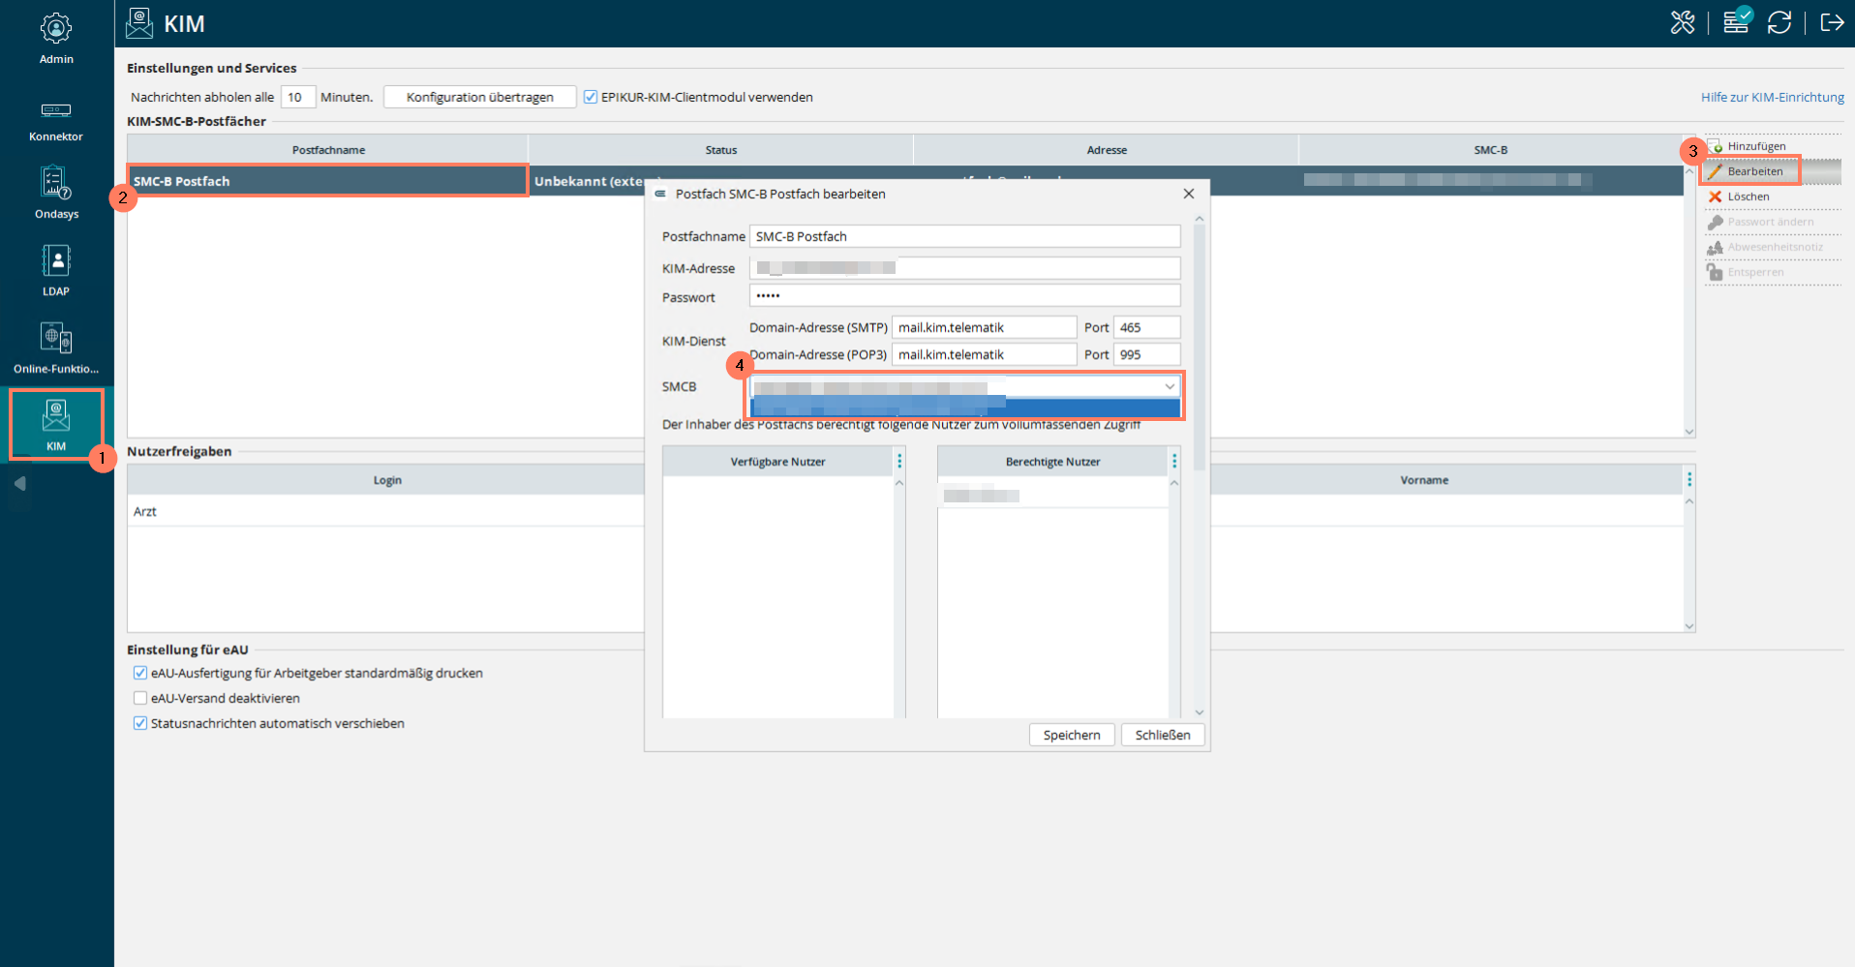The width and height of the screenshot is (1855, 967).
Task: Open Hilfe zur KIM-Einrichtung link
Action: (1772, 97)
